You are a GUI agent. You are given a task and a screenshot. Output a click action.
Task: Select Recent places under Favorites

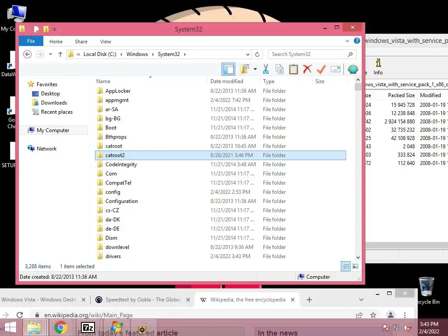point(56,112)
